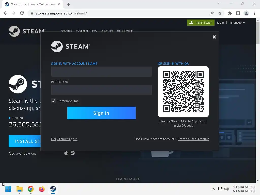The width and height of the screenshot is (260, 195).
Task: Select the Steam browser tab
Action: (x=32, y=4)
